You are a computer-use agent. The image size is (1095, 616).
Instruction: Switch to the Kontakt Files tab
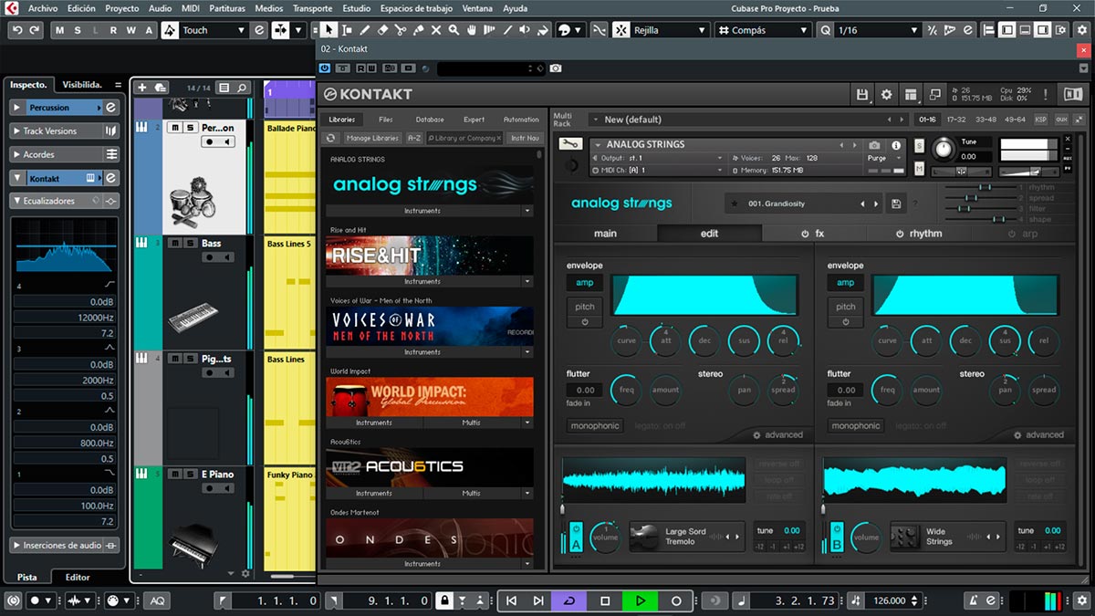pos(386,120)
